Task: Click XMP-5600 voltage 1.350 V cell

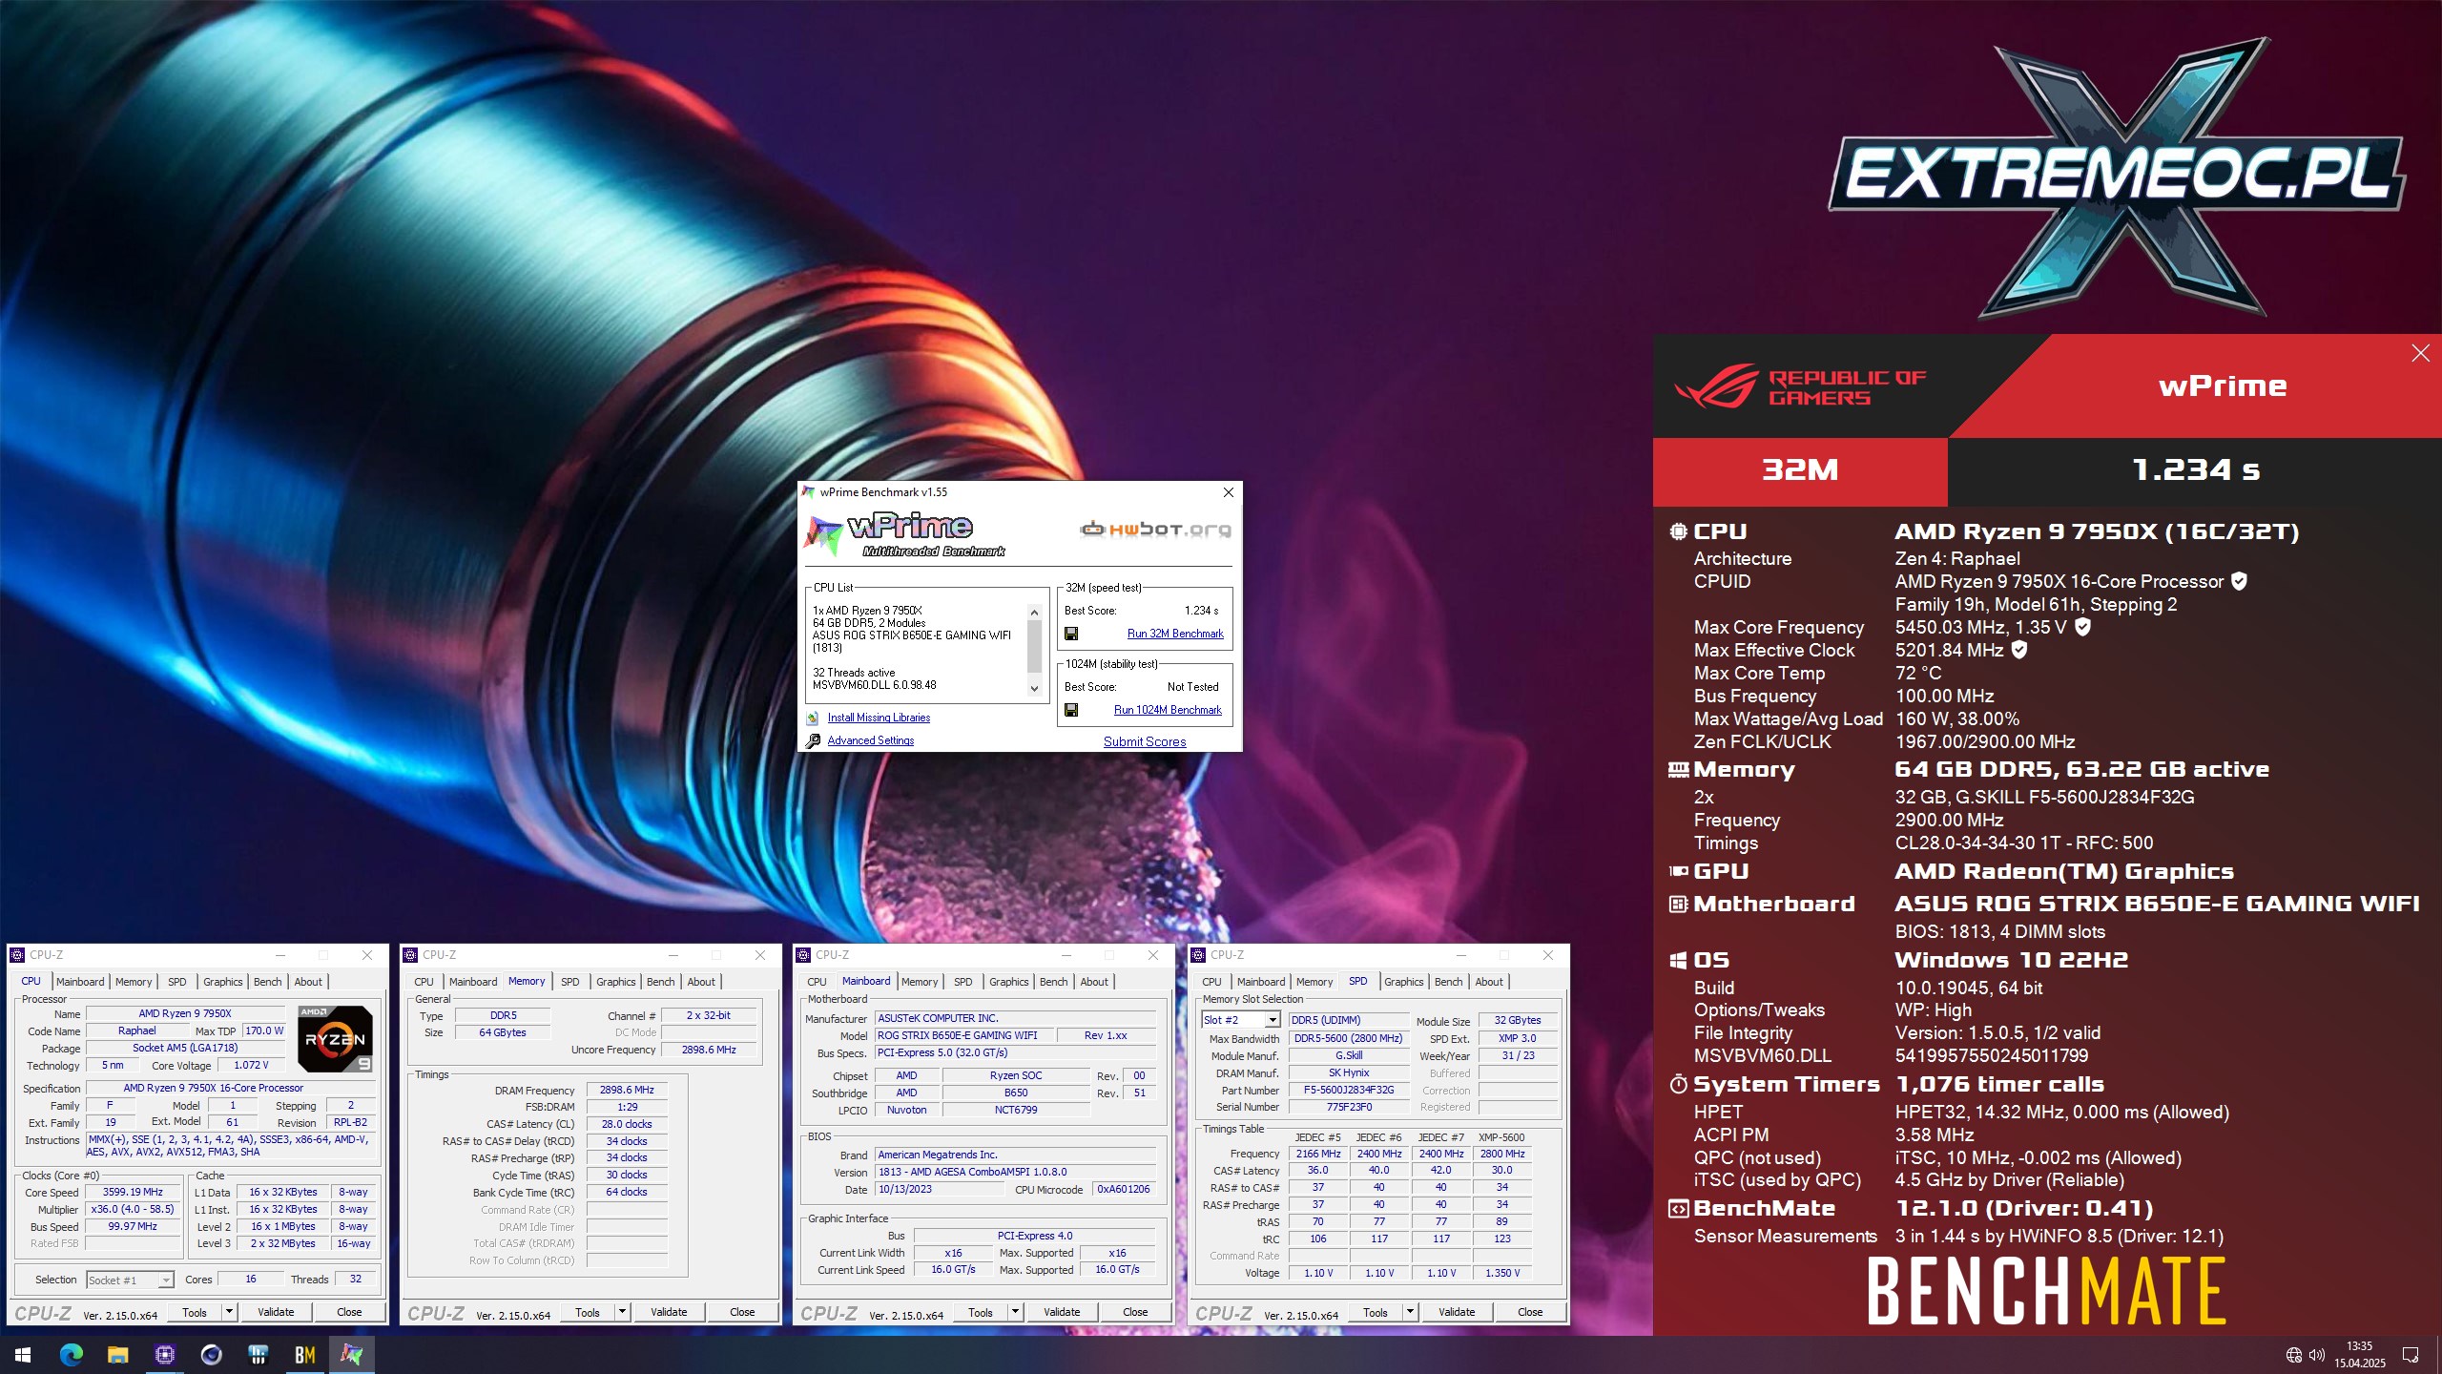Action: pos(1502,1273)
